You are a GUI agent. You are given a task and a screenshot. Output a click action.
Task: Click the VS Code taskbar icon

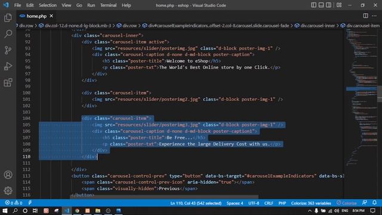pos(67,211)
